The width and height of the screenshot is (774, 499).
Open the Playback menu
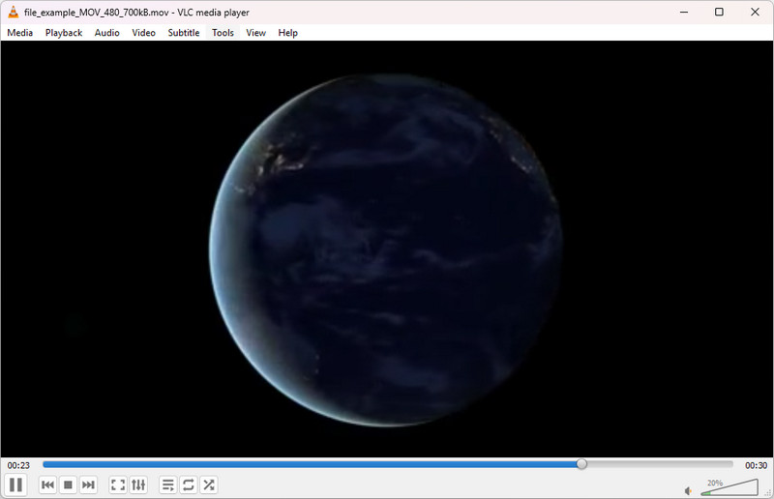click(64, 33)
